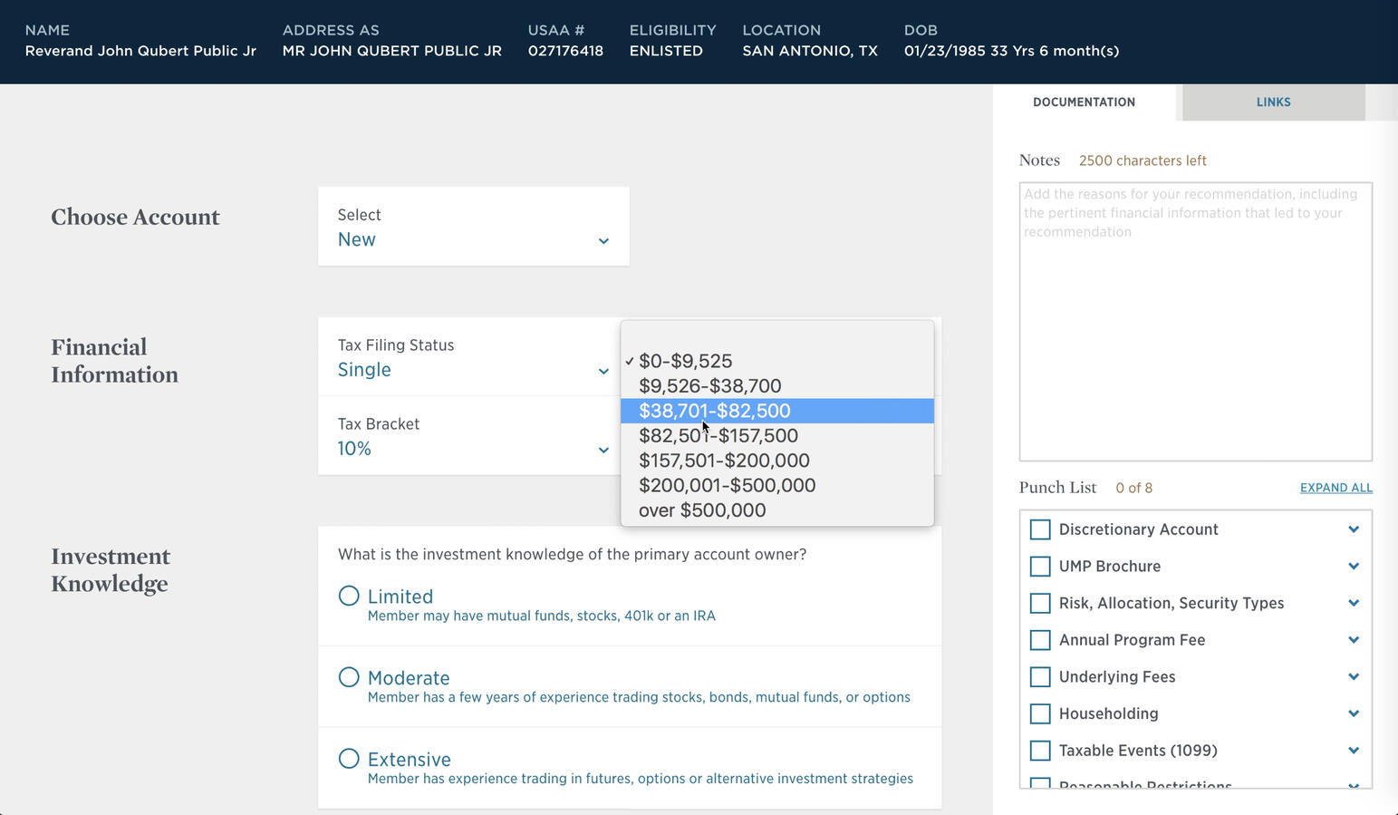
Task: Choose Extensive investment knowledge option
Action: [x=349, y=759]
